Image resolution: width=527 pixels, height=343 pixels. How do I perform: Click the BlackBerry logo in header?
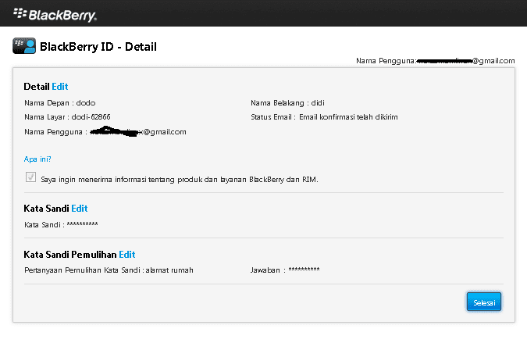pos(55,15)
